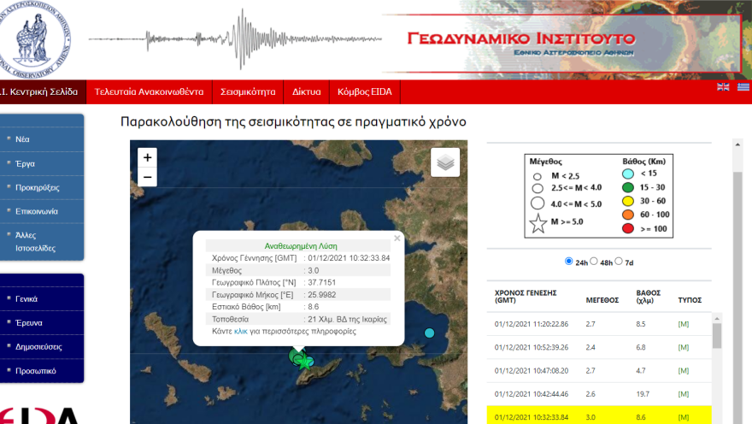
Task: Zoom out the seismicity map
Action: tap(147, 177)
